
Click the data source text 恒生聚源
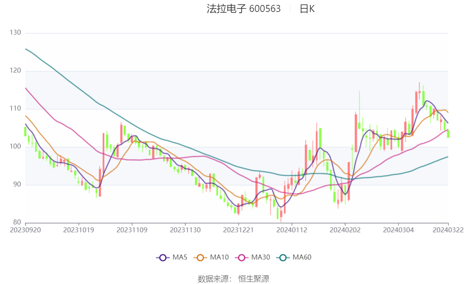tap(254, 279)
